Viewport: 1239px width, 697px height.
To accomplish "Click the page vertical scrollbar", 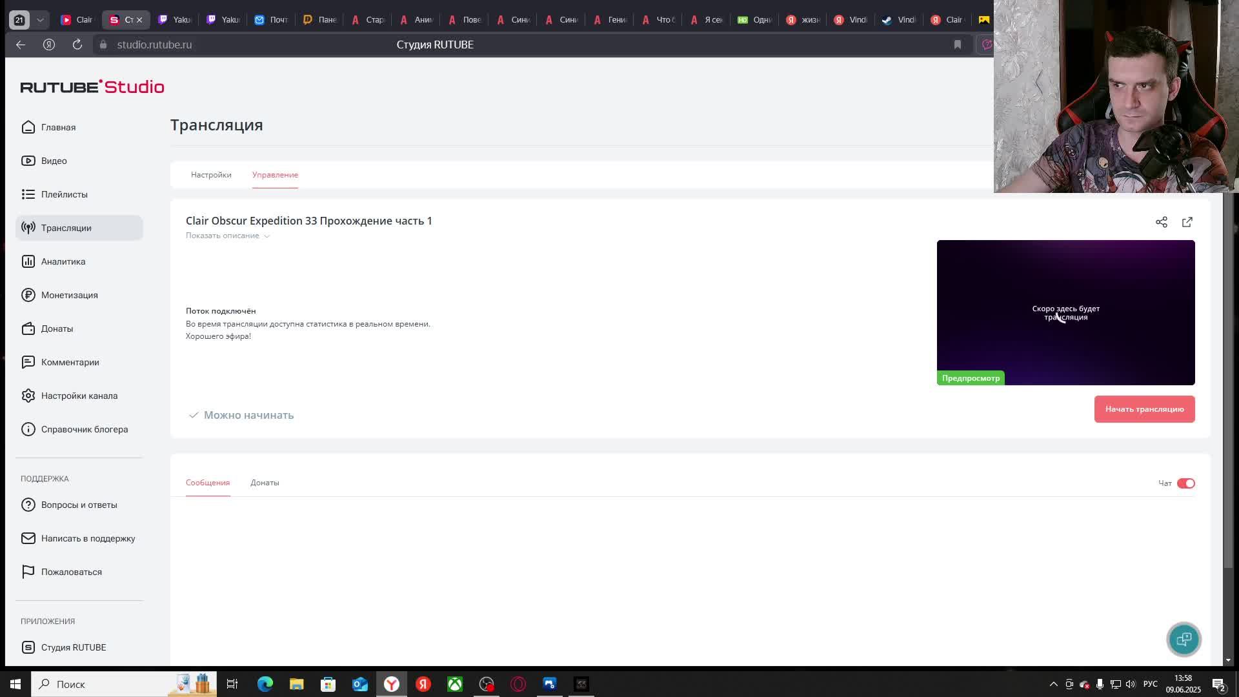I will click(1228, 381).
